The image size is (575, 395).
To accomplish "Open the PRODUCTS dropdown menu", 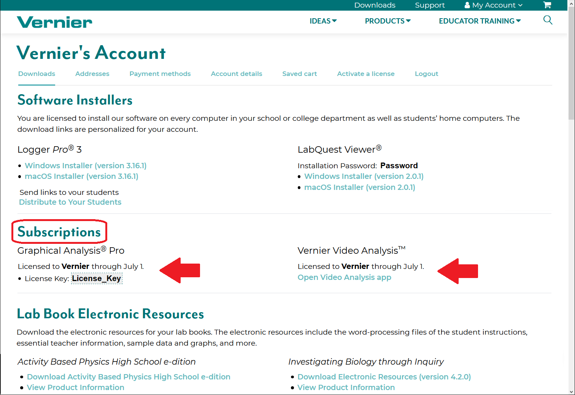I will (388, 21).
